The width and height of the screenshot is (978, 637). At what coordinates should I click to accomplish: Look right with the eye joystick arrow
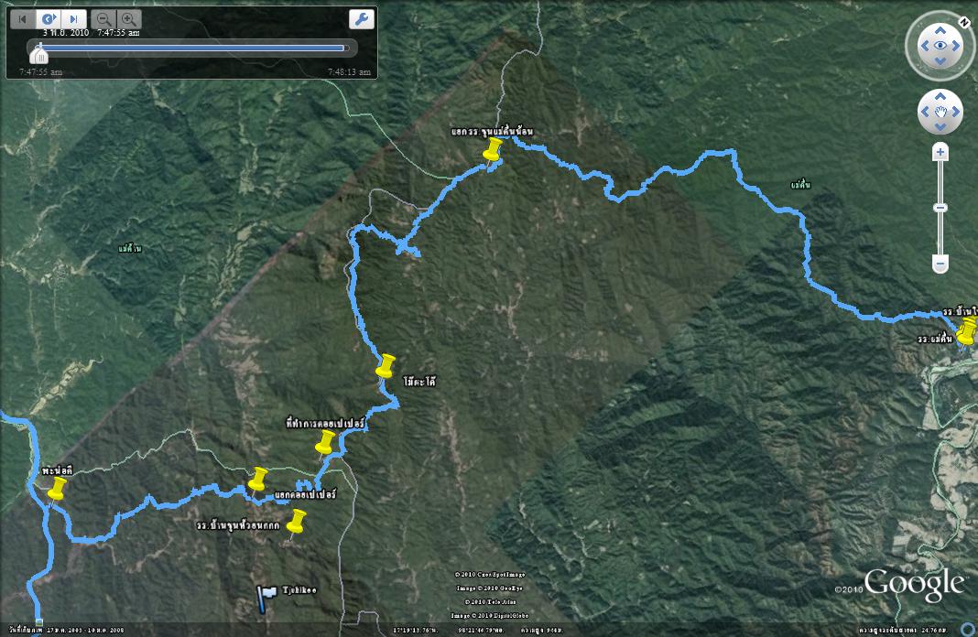955,46
